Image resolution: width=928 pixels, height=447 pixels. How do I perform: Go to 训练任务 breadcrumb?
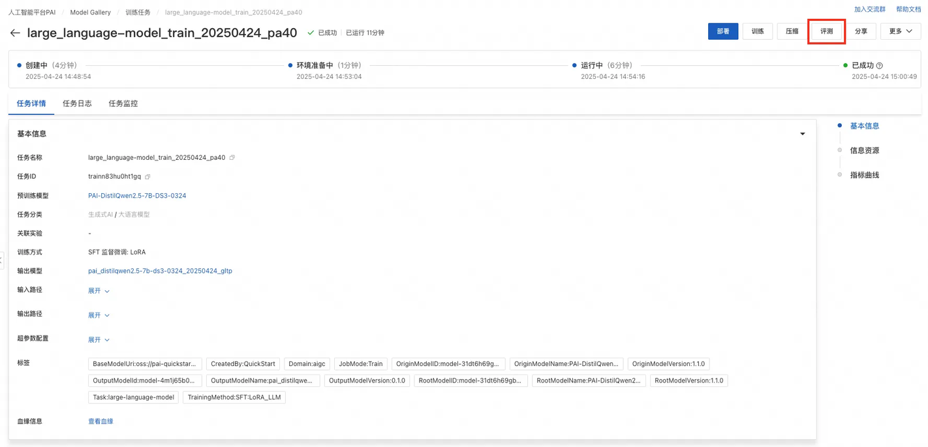[x=138, y=12]
